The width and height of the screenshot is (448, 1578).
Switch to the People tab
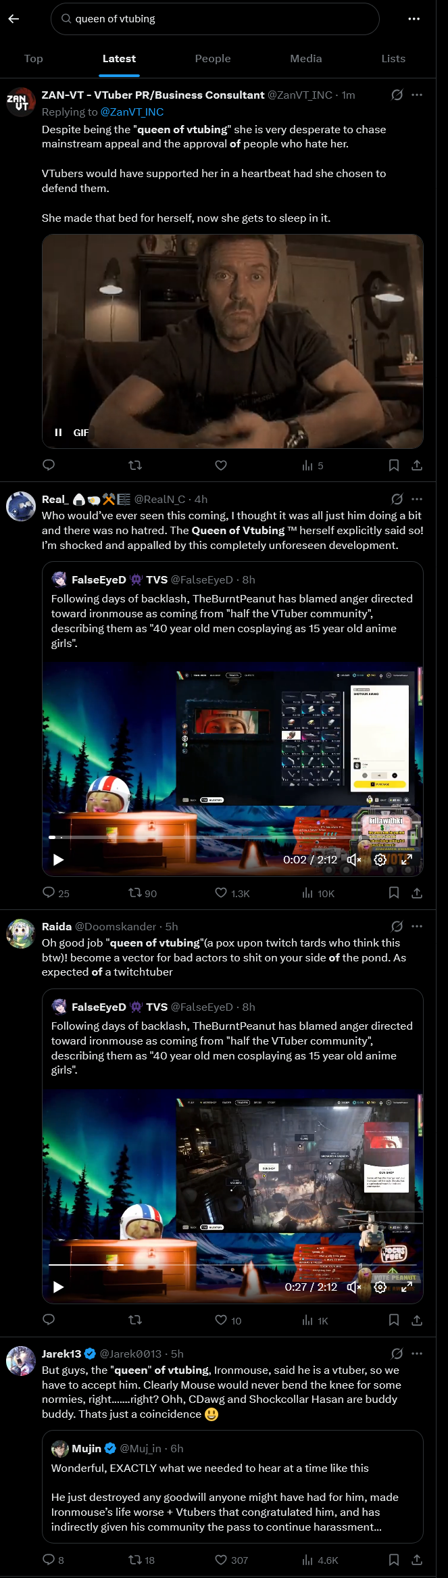pos(213,59)
